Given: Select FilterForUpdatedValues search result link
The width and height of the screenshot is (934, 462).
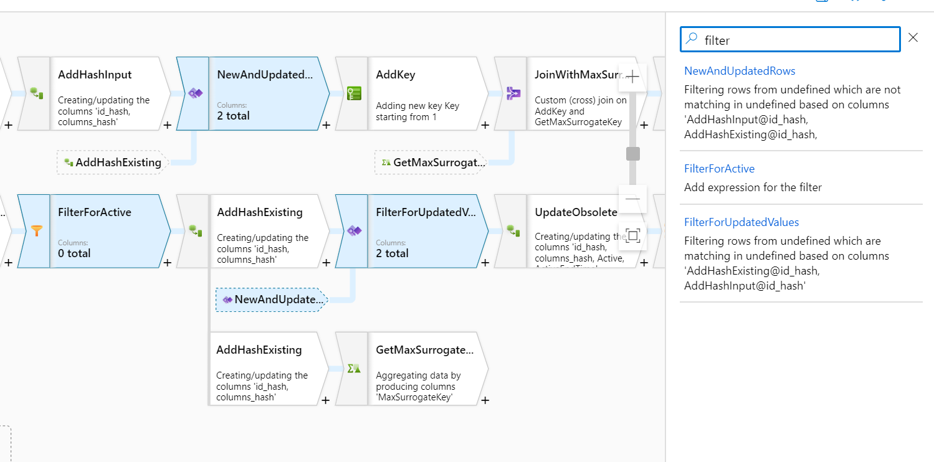Looking at the screenshot, I should coord(741,222).
